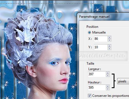The width and height of the screenshot is (129, 99).
Task: Click into the X position field
Action: [x=101, y=39]
